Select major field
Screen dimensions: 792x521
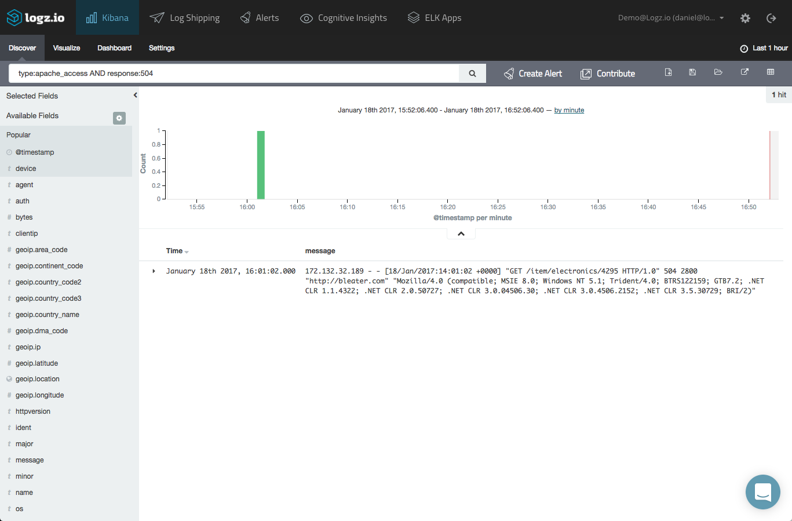pyautogui.click(x=24, y=444)
